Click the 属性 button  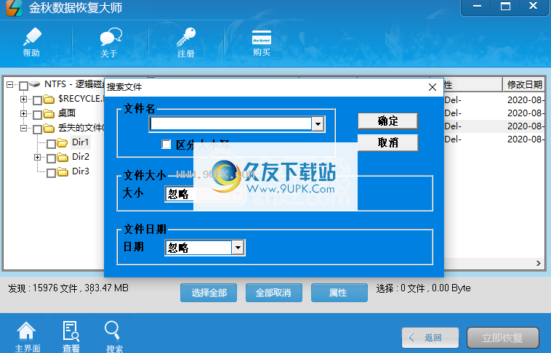(339, 293)
